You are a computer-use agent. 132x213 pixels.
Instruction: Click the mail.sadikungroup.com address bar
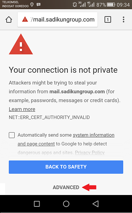click(58, 19)
